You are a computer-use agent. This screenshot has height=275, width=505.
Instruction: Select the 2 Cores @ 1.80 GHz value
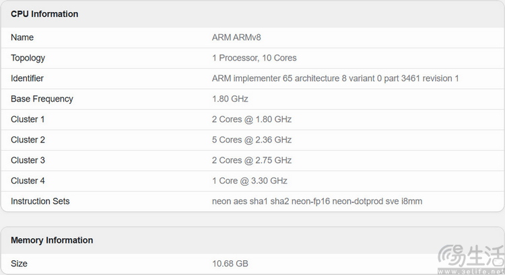pos(252,119)
